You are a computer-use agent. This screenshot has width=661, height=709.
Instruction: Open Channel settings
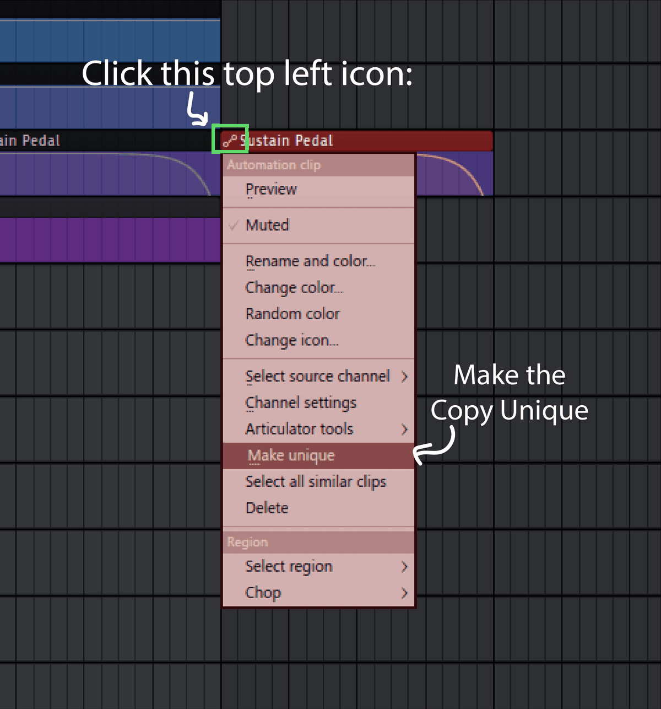point(318,402)
